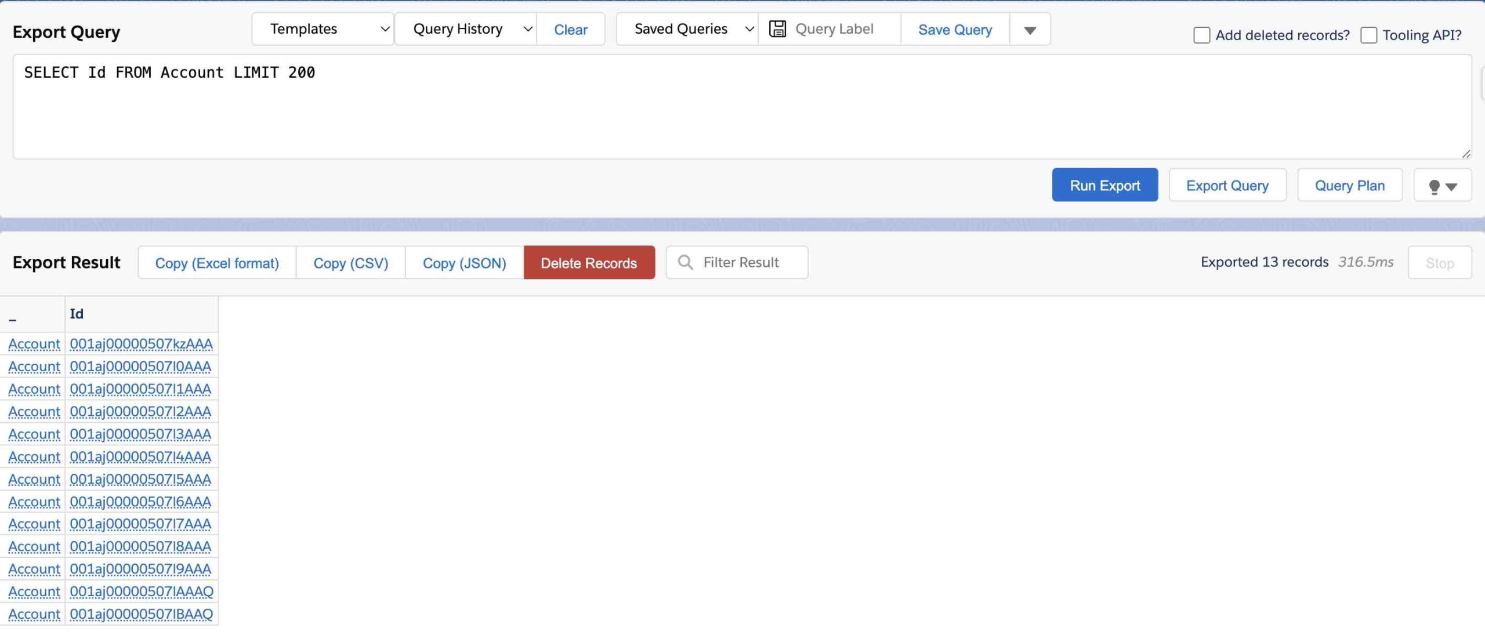Image resolution: width=1485 pixels, height=635 pixels.
Task: Open the Query History dropdown
Action: [x=466, y=29]
